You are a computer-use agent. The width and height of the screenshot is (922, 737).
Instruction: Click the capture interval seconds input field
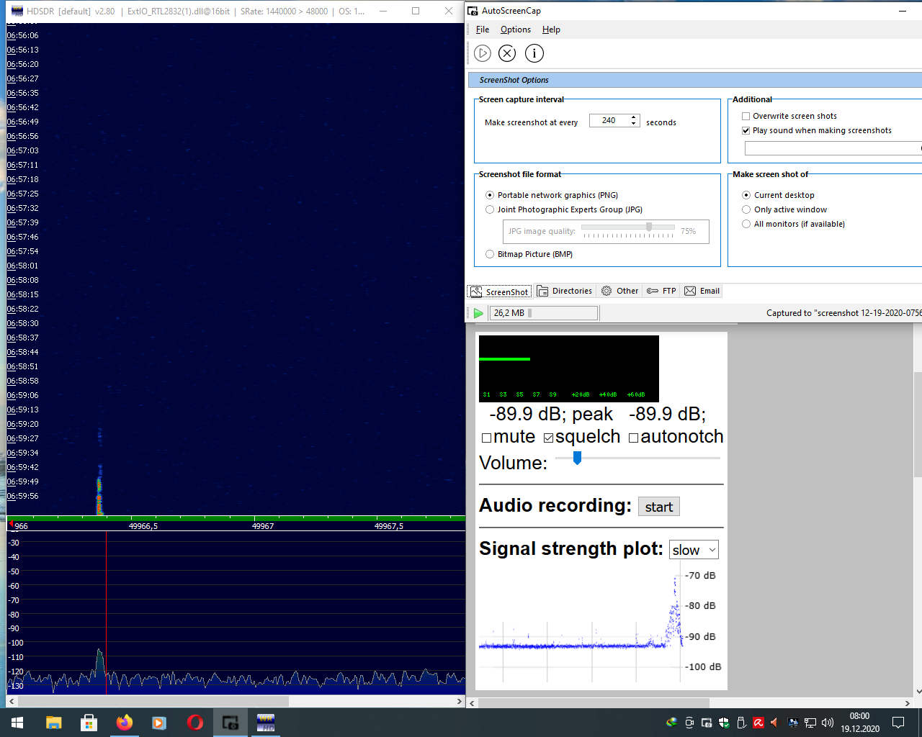[x=609, y=120]
